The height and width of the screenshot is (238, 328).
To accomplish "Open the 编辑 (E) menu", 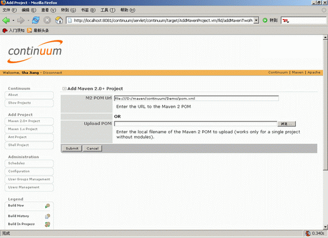I will [29, 10].
